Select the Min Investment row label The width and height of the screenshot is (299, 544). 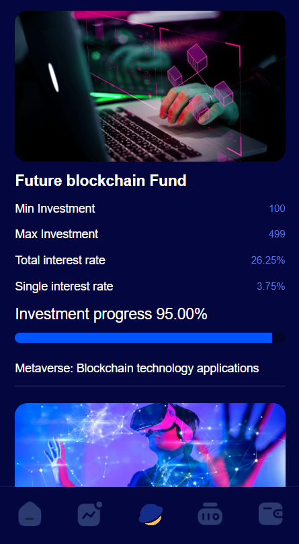[55, 209]
